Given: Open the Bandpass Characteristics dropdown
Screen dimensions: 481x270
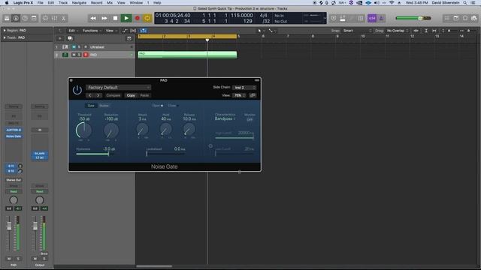Looking at the screenshot, I should [x=225, y=118].
